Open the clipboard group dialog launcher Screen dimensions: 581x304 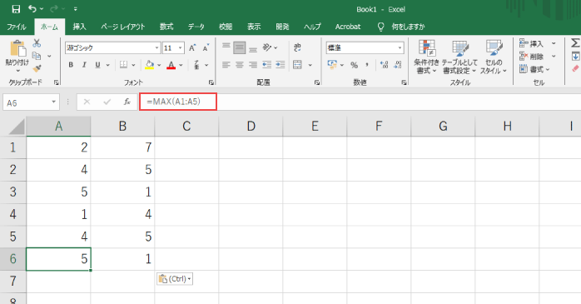pos(57,82)
